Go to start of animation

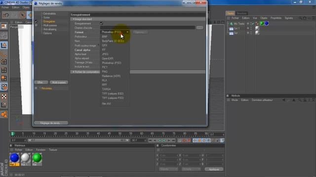(150, 141)
